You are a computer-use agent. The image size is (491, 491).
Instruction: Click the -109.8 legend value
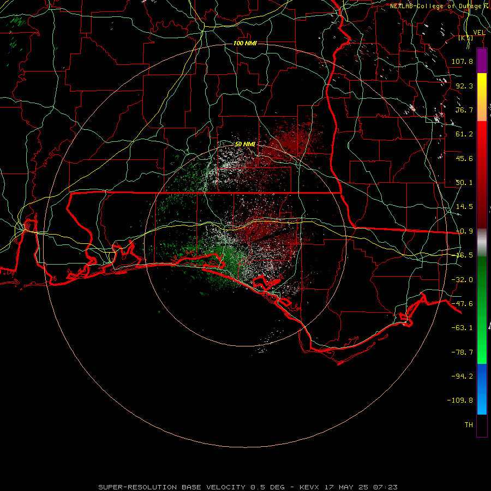pyautogui.click(x=460, y=400)
